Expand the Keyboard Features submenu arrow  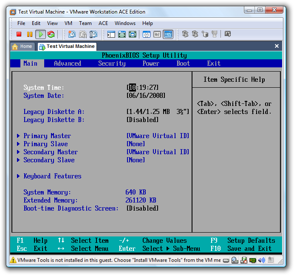[18, 176]
